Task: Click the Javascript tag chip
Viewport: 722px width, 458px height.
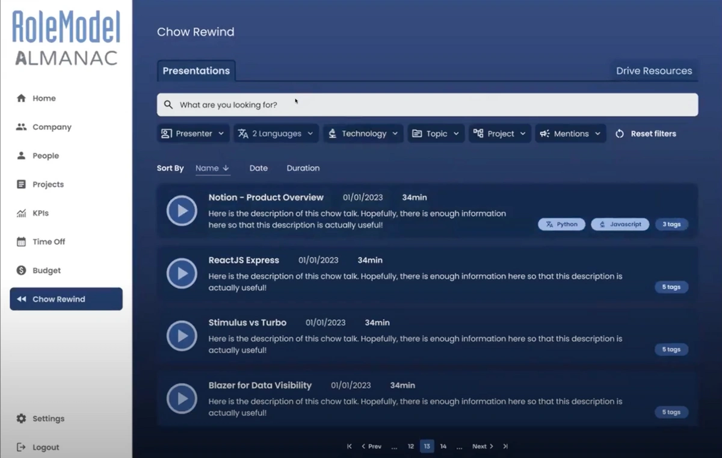Action: point(620,224)
